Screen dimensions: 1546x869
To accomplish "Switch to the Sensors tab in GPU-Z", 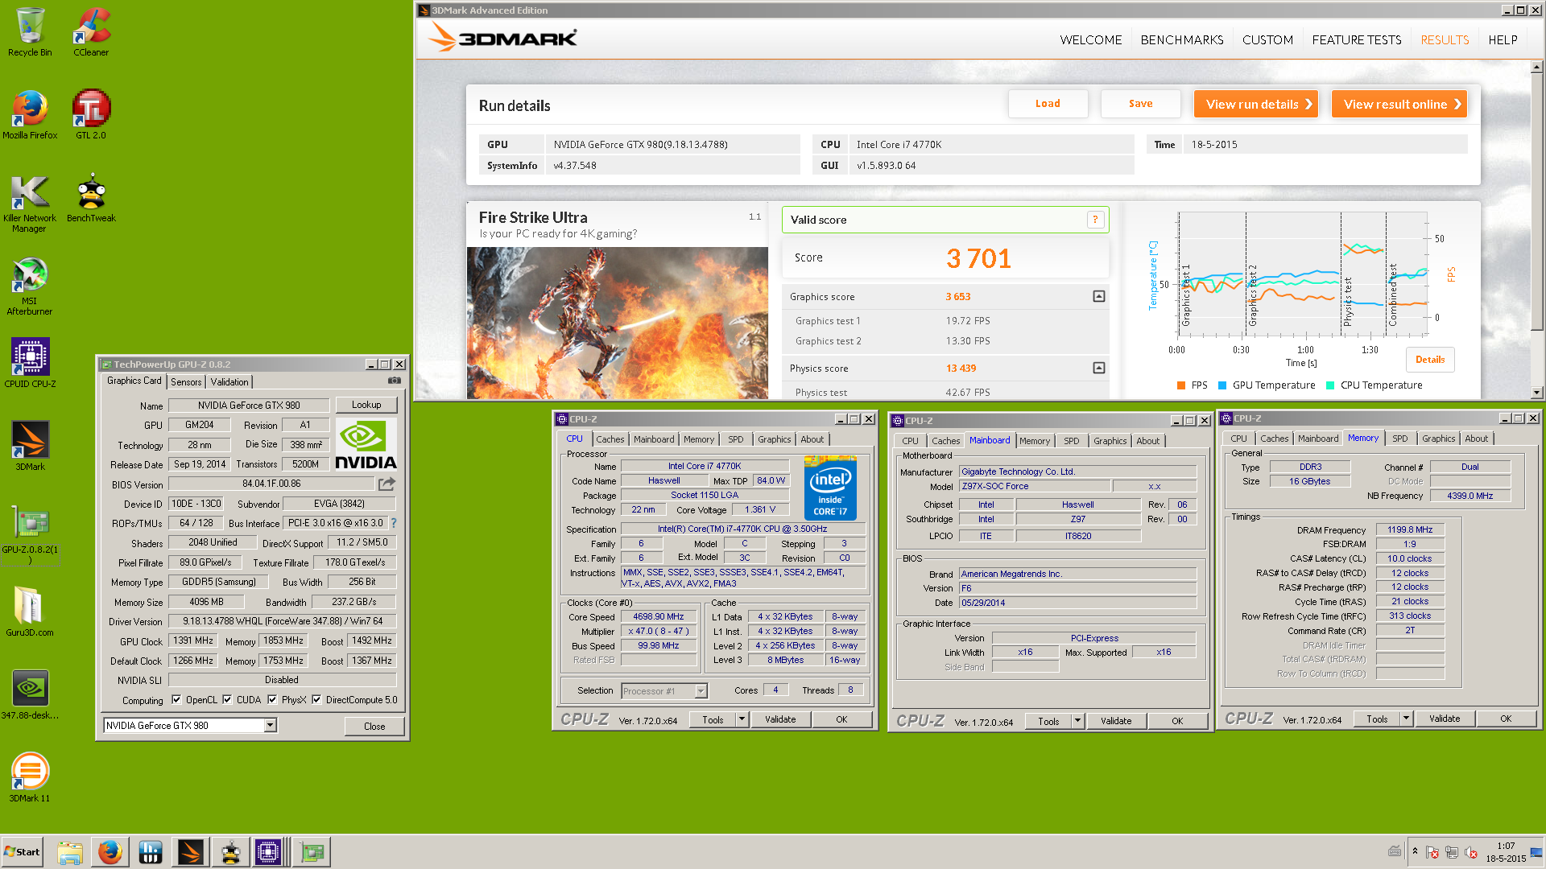I will tap(186, 381).
